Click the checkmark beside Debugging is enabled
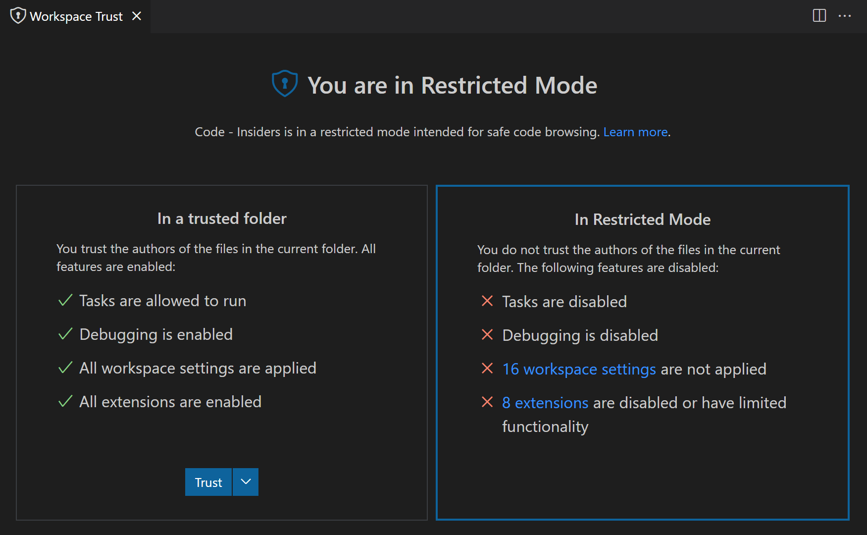The width and height of the screenshot is (867, 535). click(65, 334)
